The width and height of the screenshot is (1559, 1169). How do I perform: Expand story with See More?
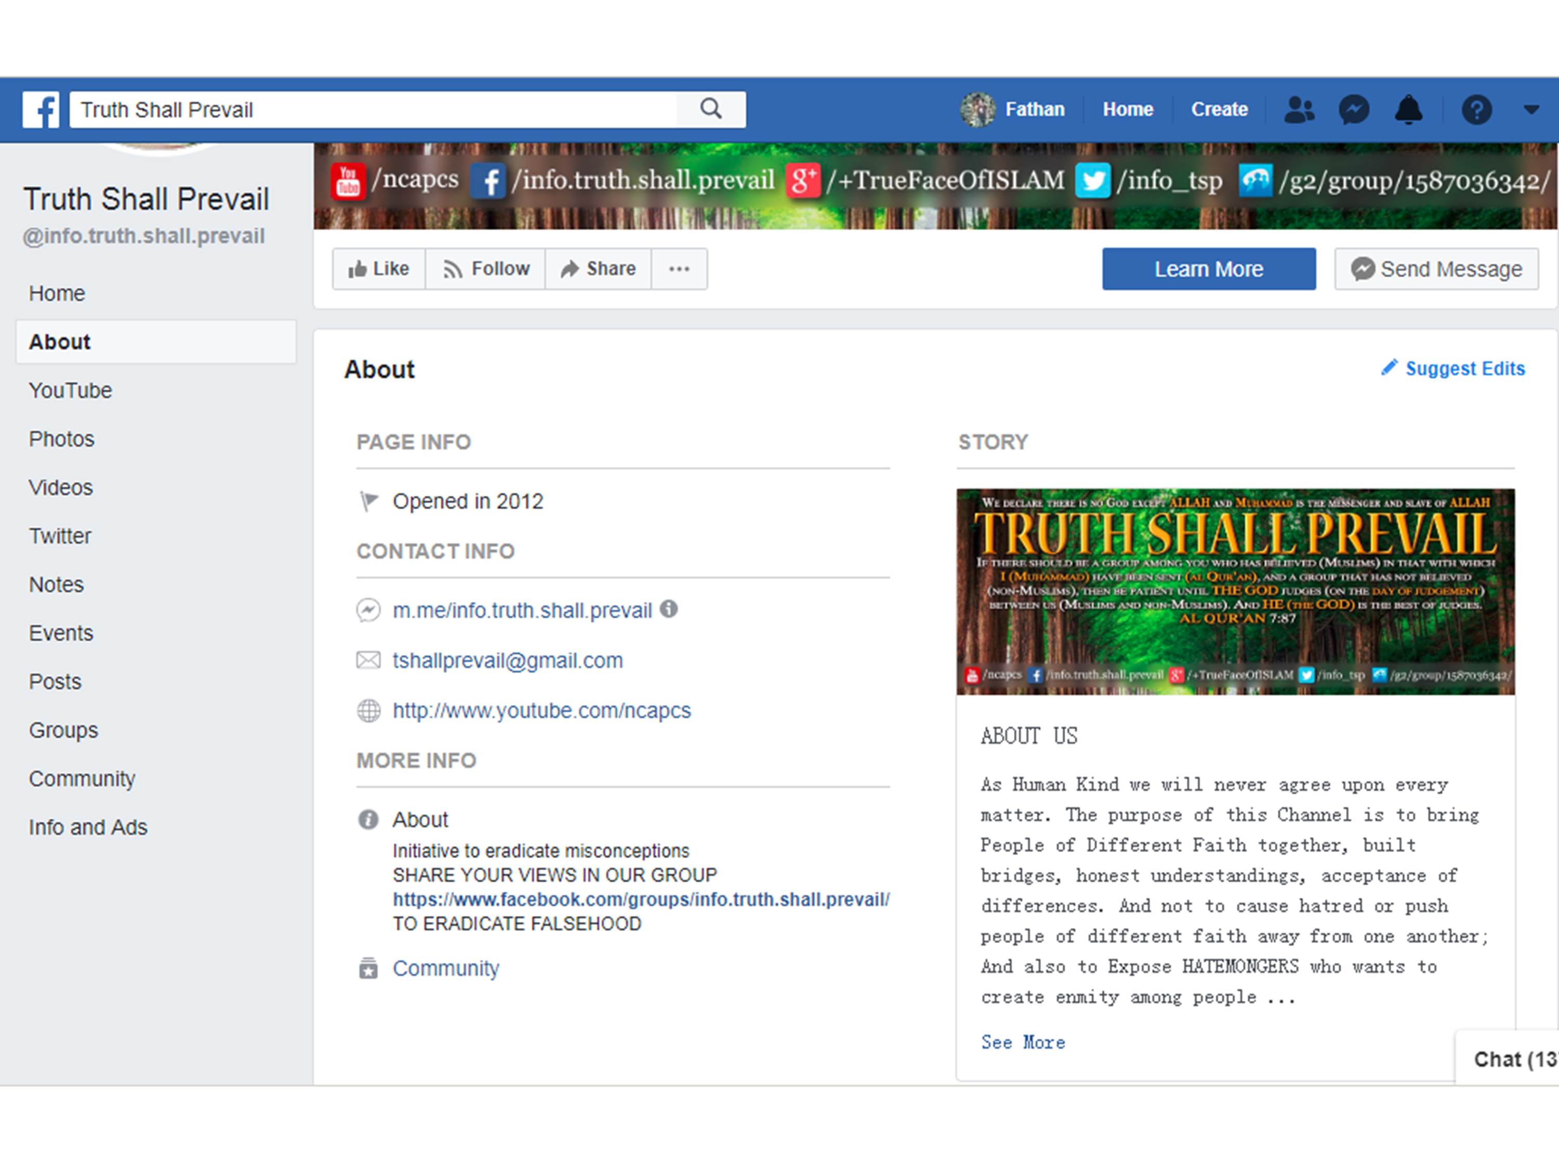1023,1042
